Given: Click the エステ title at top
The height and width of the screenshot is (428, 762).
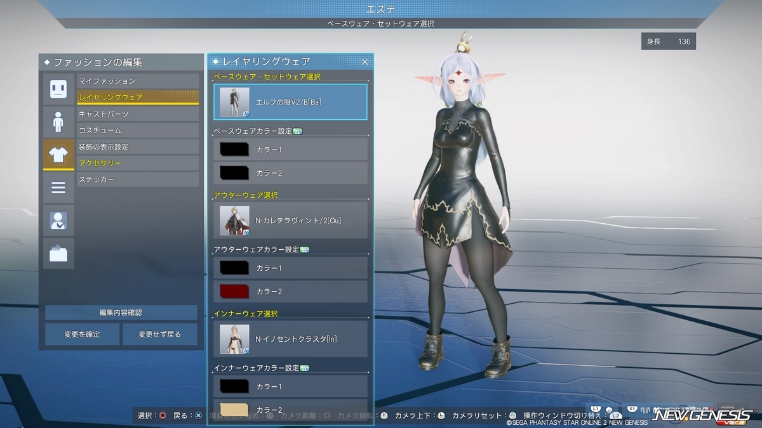Looking at the screenshot, I should (381, 8).
